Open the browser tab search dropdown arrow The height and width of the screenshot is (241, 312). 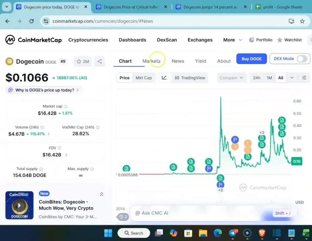(x=7, y=7)
